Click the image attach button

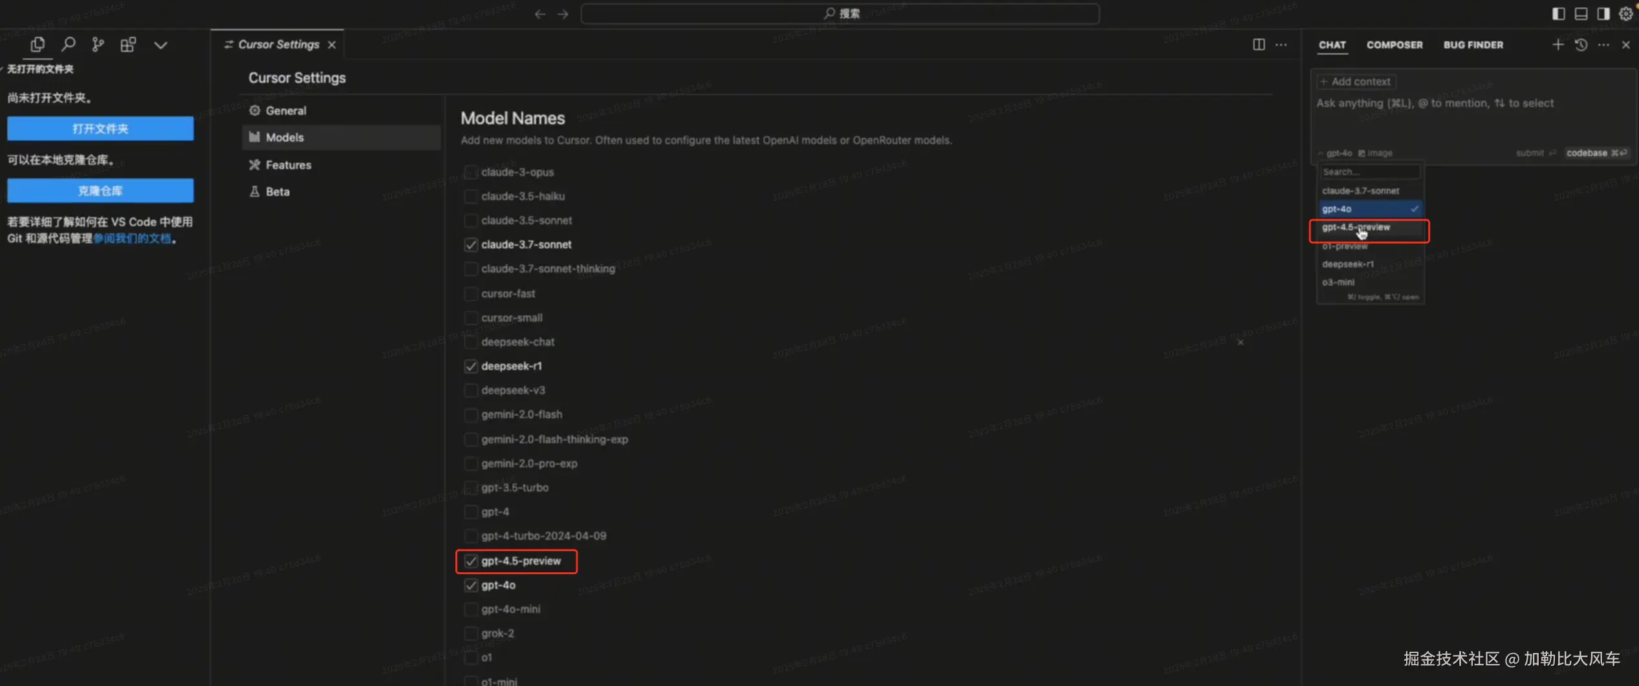point(1375,153)
